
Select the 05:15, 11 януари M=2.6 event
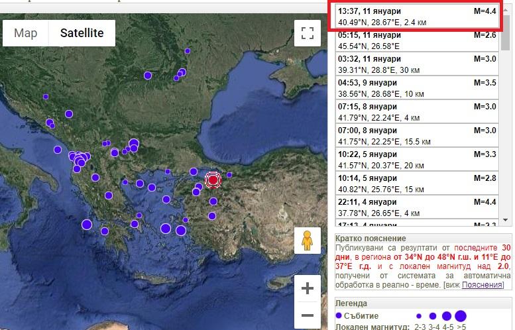[416, 40]
